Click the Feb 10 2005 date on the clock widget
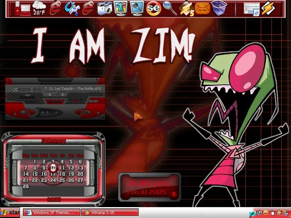Image resolution: width=291 pixels, height=218 pixels. (x=146, y=192)
